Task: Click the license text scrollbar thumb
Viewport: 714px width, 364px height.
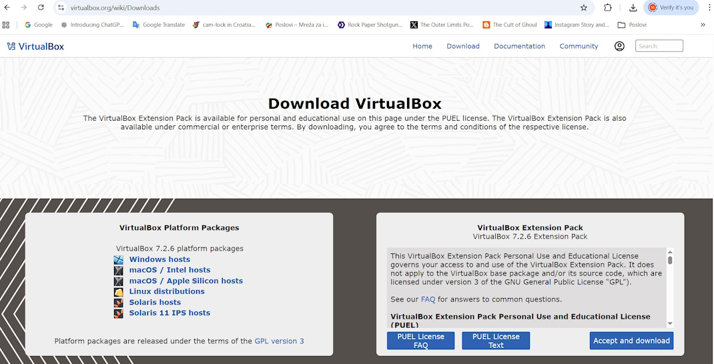Action: pos(670,260)
